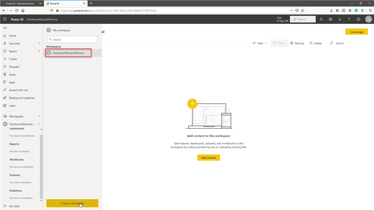The height and width of the screenshot is (210, 374).
Task: Click the Filters button
Action: [x=279, y=43]
